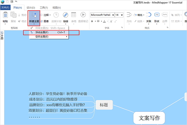Click the Relationship (关联) icon
Image resolution: width=187 pixels, height=125 pixels.
pos(149,15)
